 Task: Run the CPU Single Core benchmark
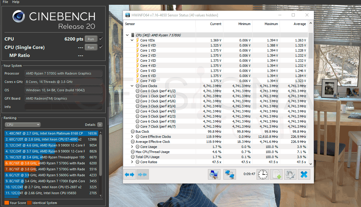91,47
